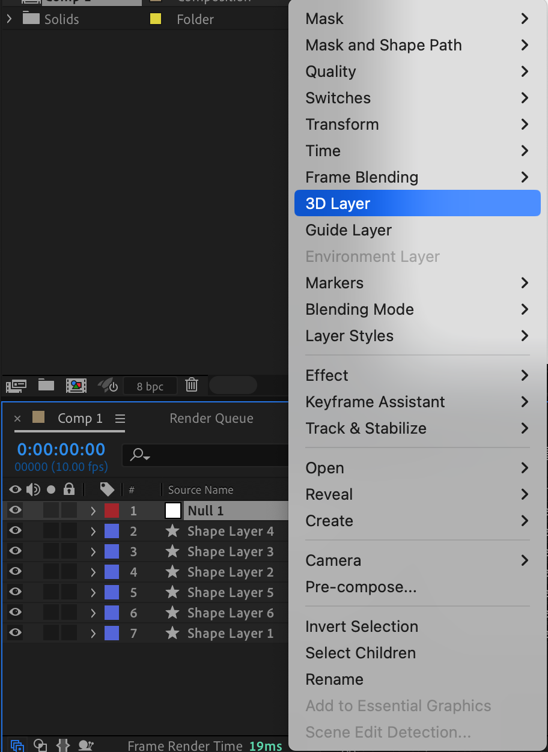This screenshot has height=752, width=548.
Task: Choose Pre-compose... from the menu
Action: [x=361, y=587]
